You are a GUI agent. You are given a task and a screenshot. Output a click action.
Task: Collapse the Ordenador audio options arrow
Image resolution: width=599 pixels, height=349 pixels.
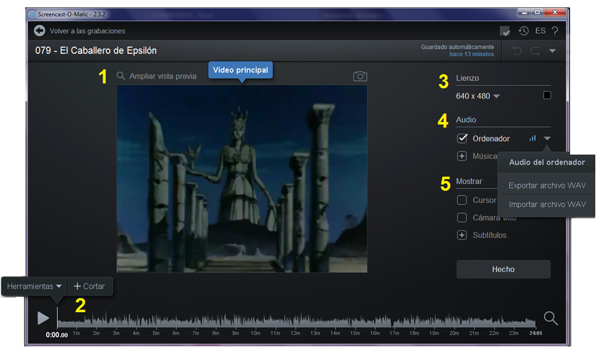coord(547,138)
